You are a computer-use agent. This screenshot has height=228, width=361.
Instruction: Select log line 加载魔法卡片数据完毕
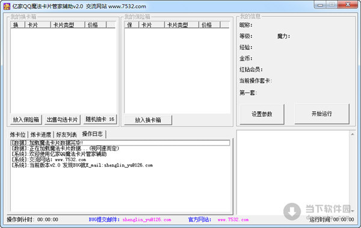point(120,143)
